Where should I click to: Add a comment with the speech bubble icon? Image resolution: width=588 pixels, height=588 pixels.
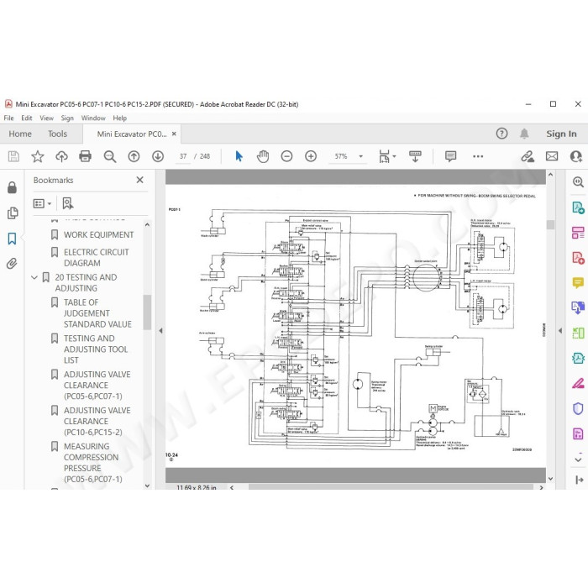point(450,156)
